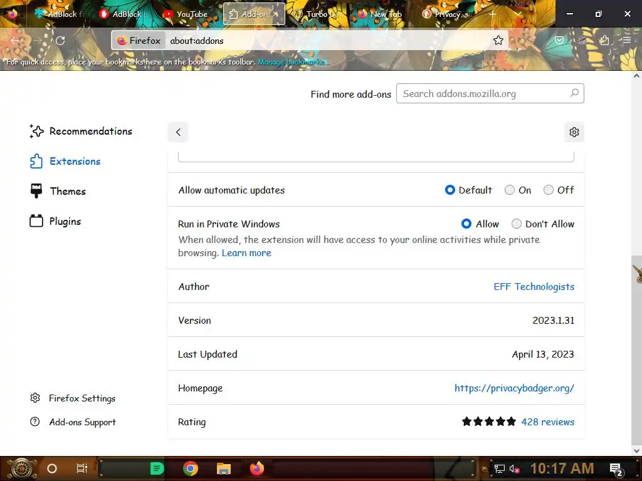
Task: Open Firefox Settings from sidebar
Action: [x=73, y=398]
